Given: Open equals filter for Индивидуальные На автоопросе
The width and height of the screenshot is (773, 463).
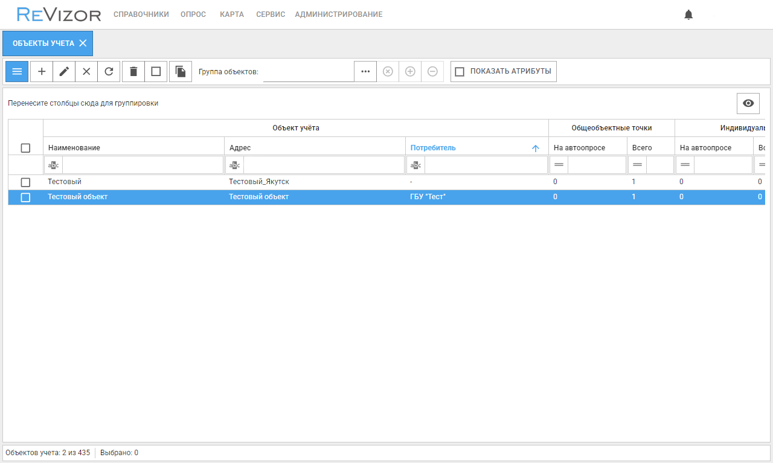Looking at the screenshot, I should [x=685, y=165].
